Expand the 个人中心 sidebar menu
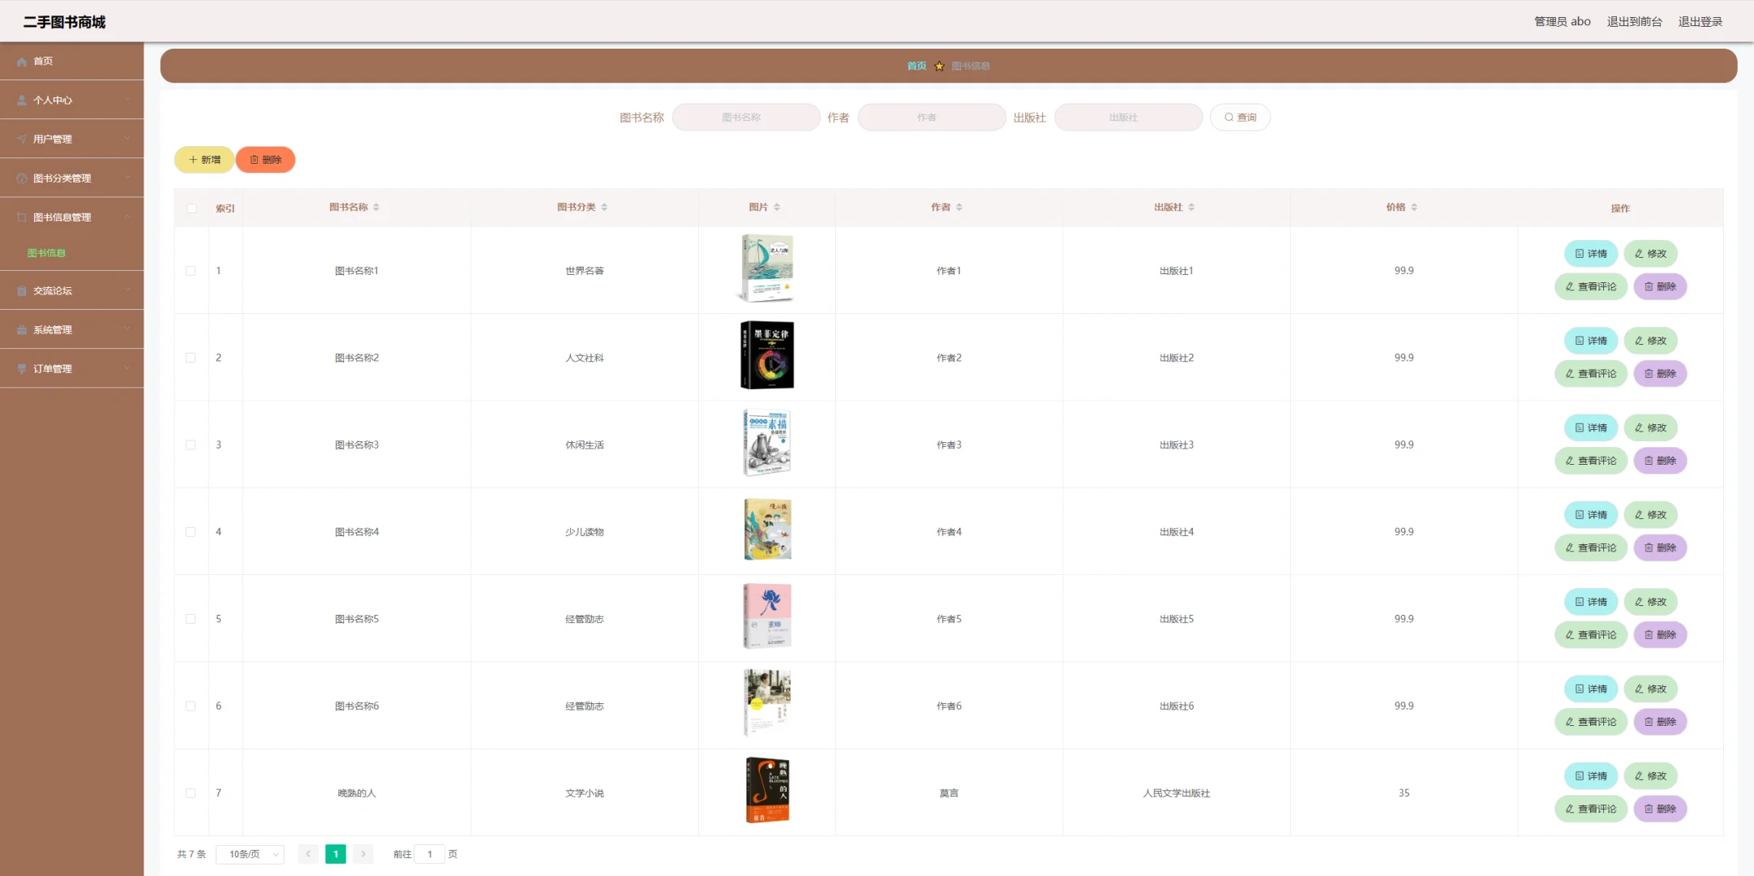Image resolution: width=1754 pixels, height=876 pixels. tap(71, 101)
